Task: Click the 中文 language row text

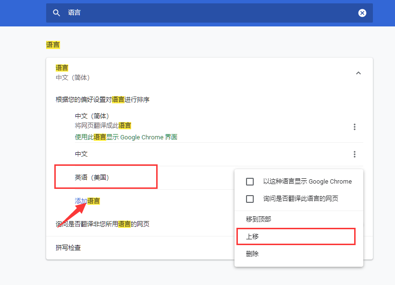Action: [81, 154]
